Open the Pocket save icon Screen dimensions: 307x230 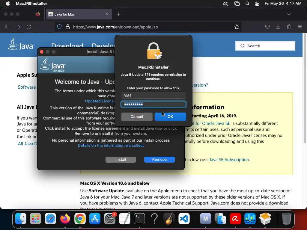pos(267,27)
